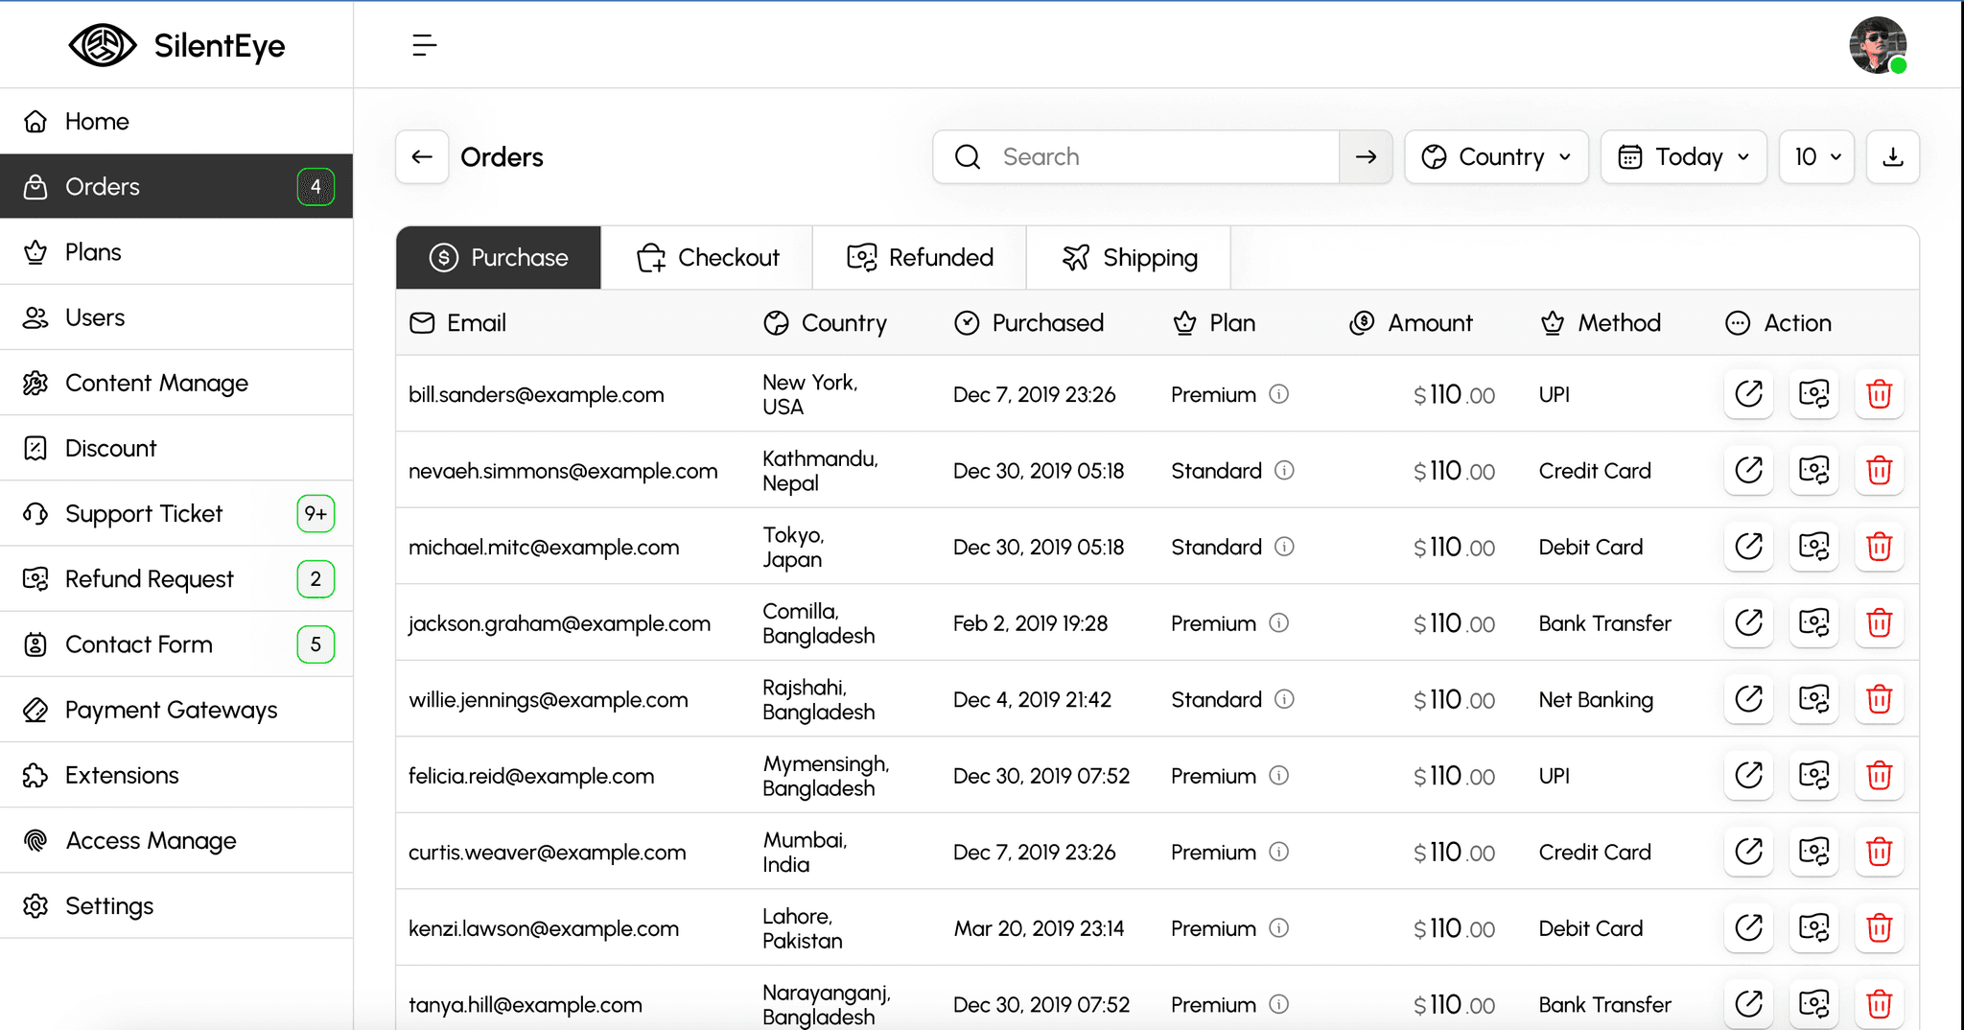Screen dimensions: 1964x1030
Task: Go to Users in the sidebar
Action: click(x=176, y=317)
